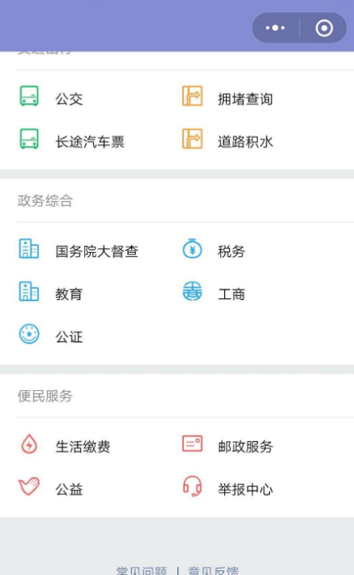Select the 工商 blue emblem icon
This screenshot has width=354, height=575.
tap(192, 291)
